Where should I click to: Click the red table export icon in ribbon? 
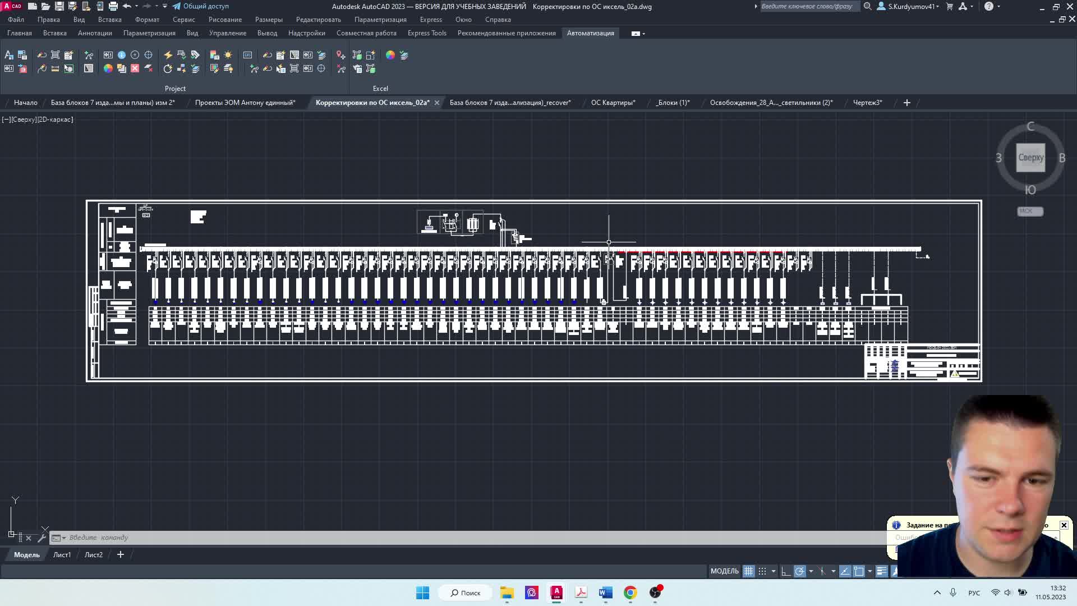click(x=22, y=68)
